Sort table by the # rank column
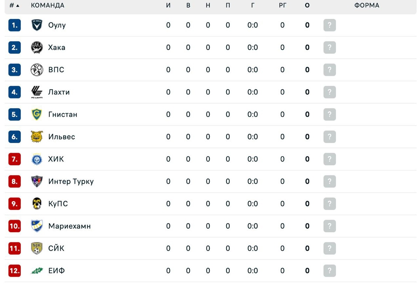Image resolution: width=420 pixels, height=285 pixels. [x=14, y=6]
